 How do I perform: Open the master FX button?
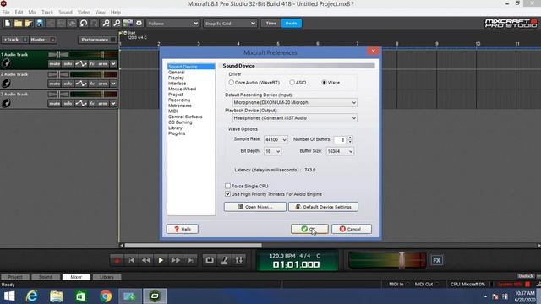[x=436, y=260]
